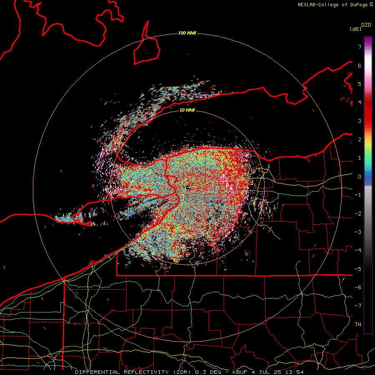Viewport: 375px width, 375px height.
Task: Click the -5 value on colorbar scale
Action: (358, 269)
